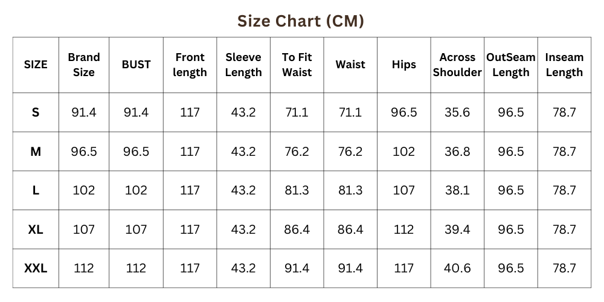Select the S size row label
The image size is (604, 302).
pos(36,112)
